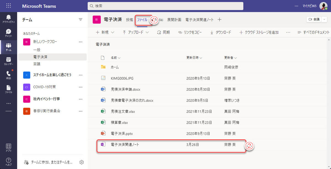The height and width of the screenshot is (169, 331).
Task: Click the teams list filter icon
Action: point(81,20)
